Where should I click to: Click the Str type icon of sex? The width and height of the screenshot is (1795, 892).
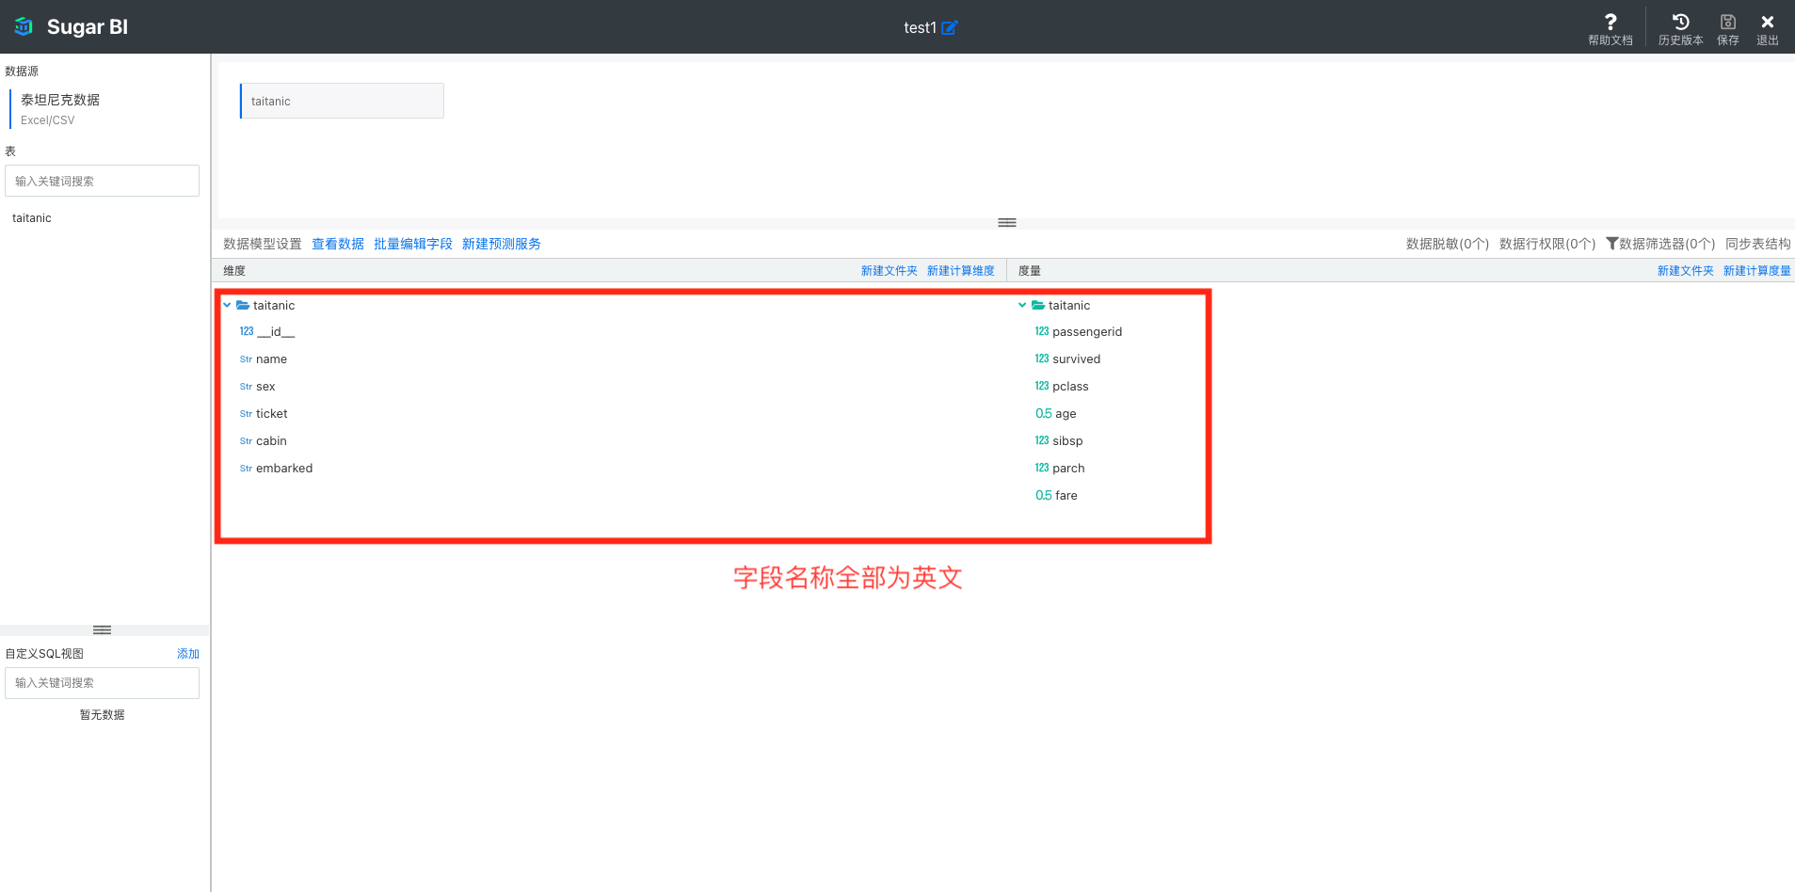click(246, 387)
